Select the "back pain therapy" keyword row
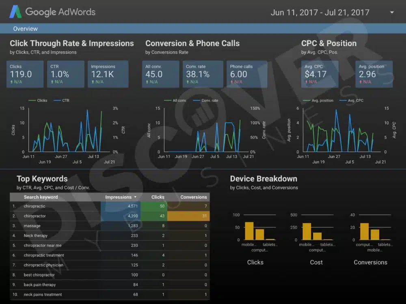This screenshot has width=406, height=304. (x=110, y=285)
